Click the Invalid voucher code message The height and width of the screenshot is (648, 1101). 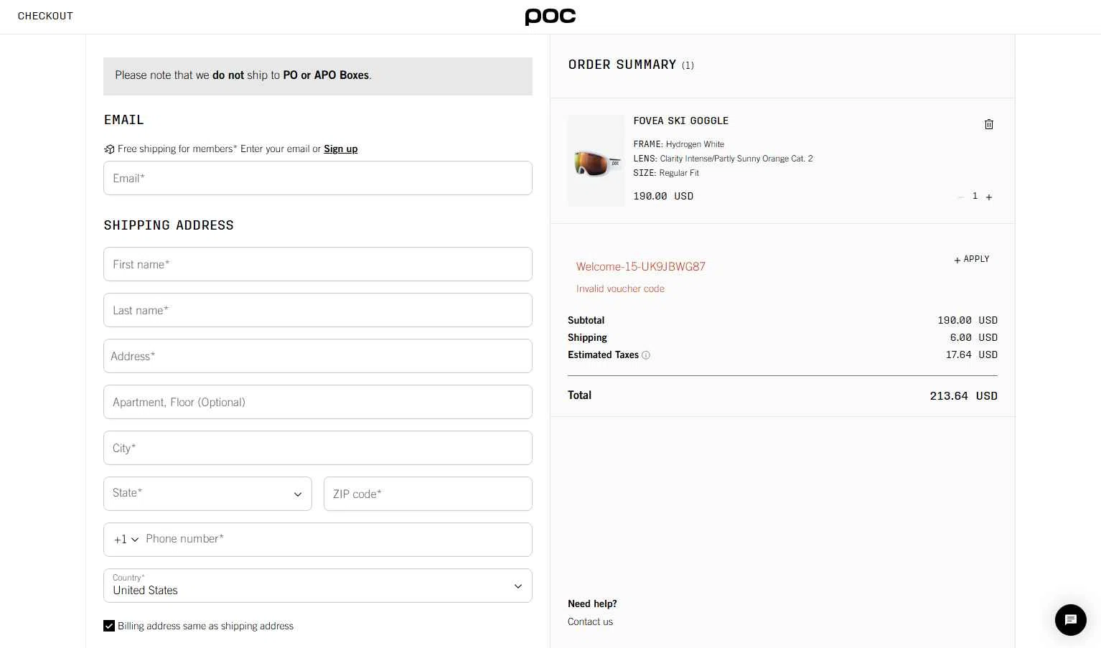pos(620,288)
